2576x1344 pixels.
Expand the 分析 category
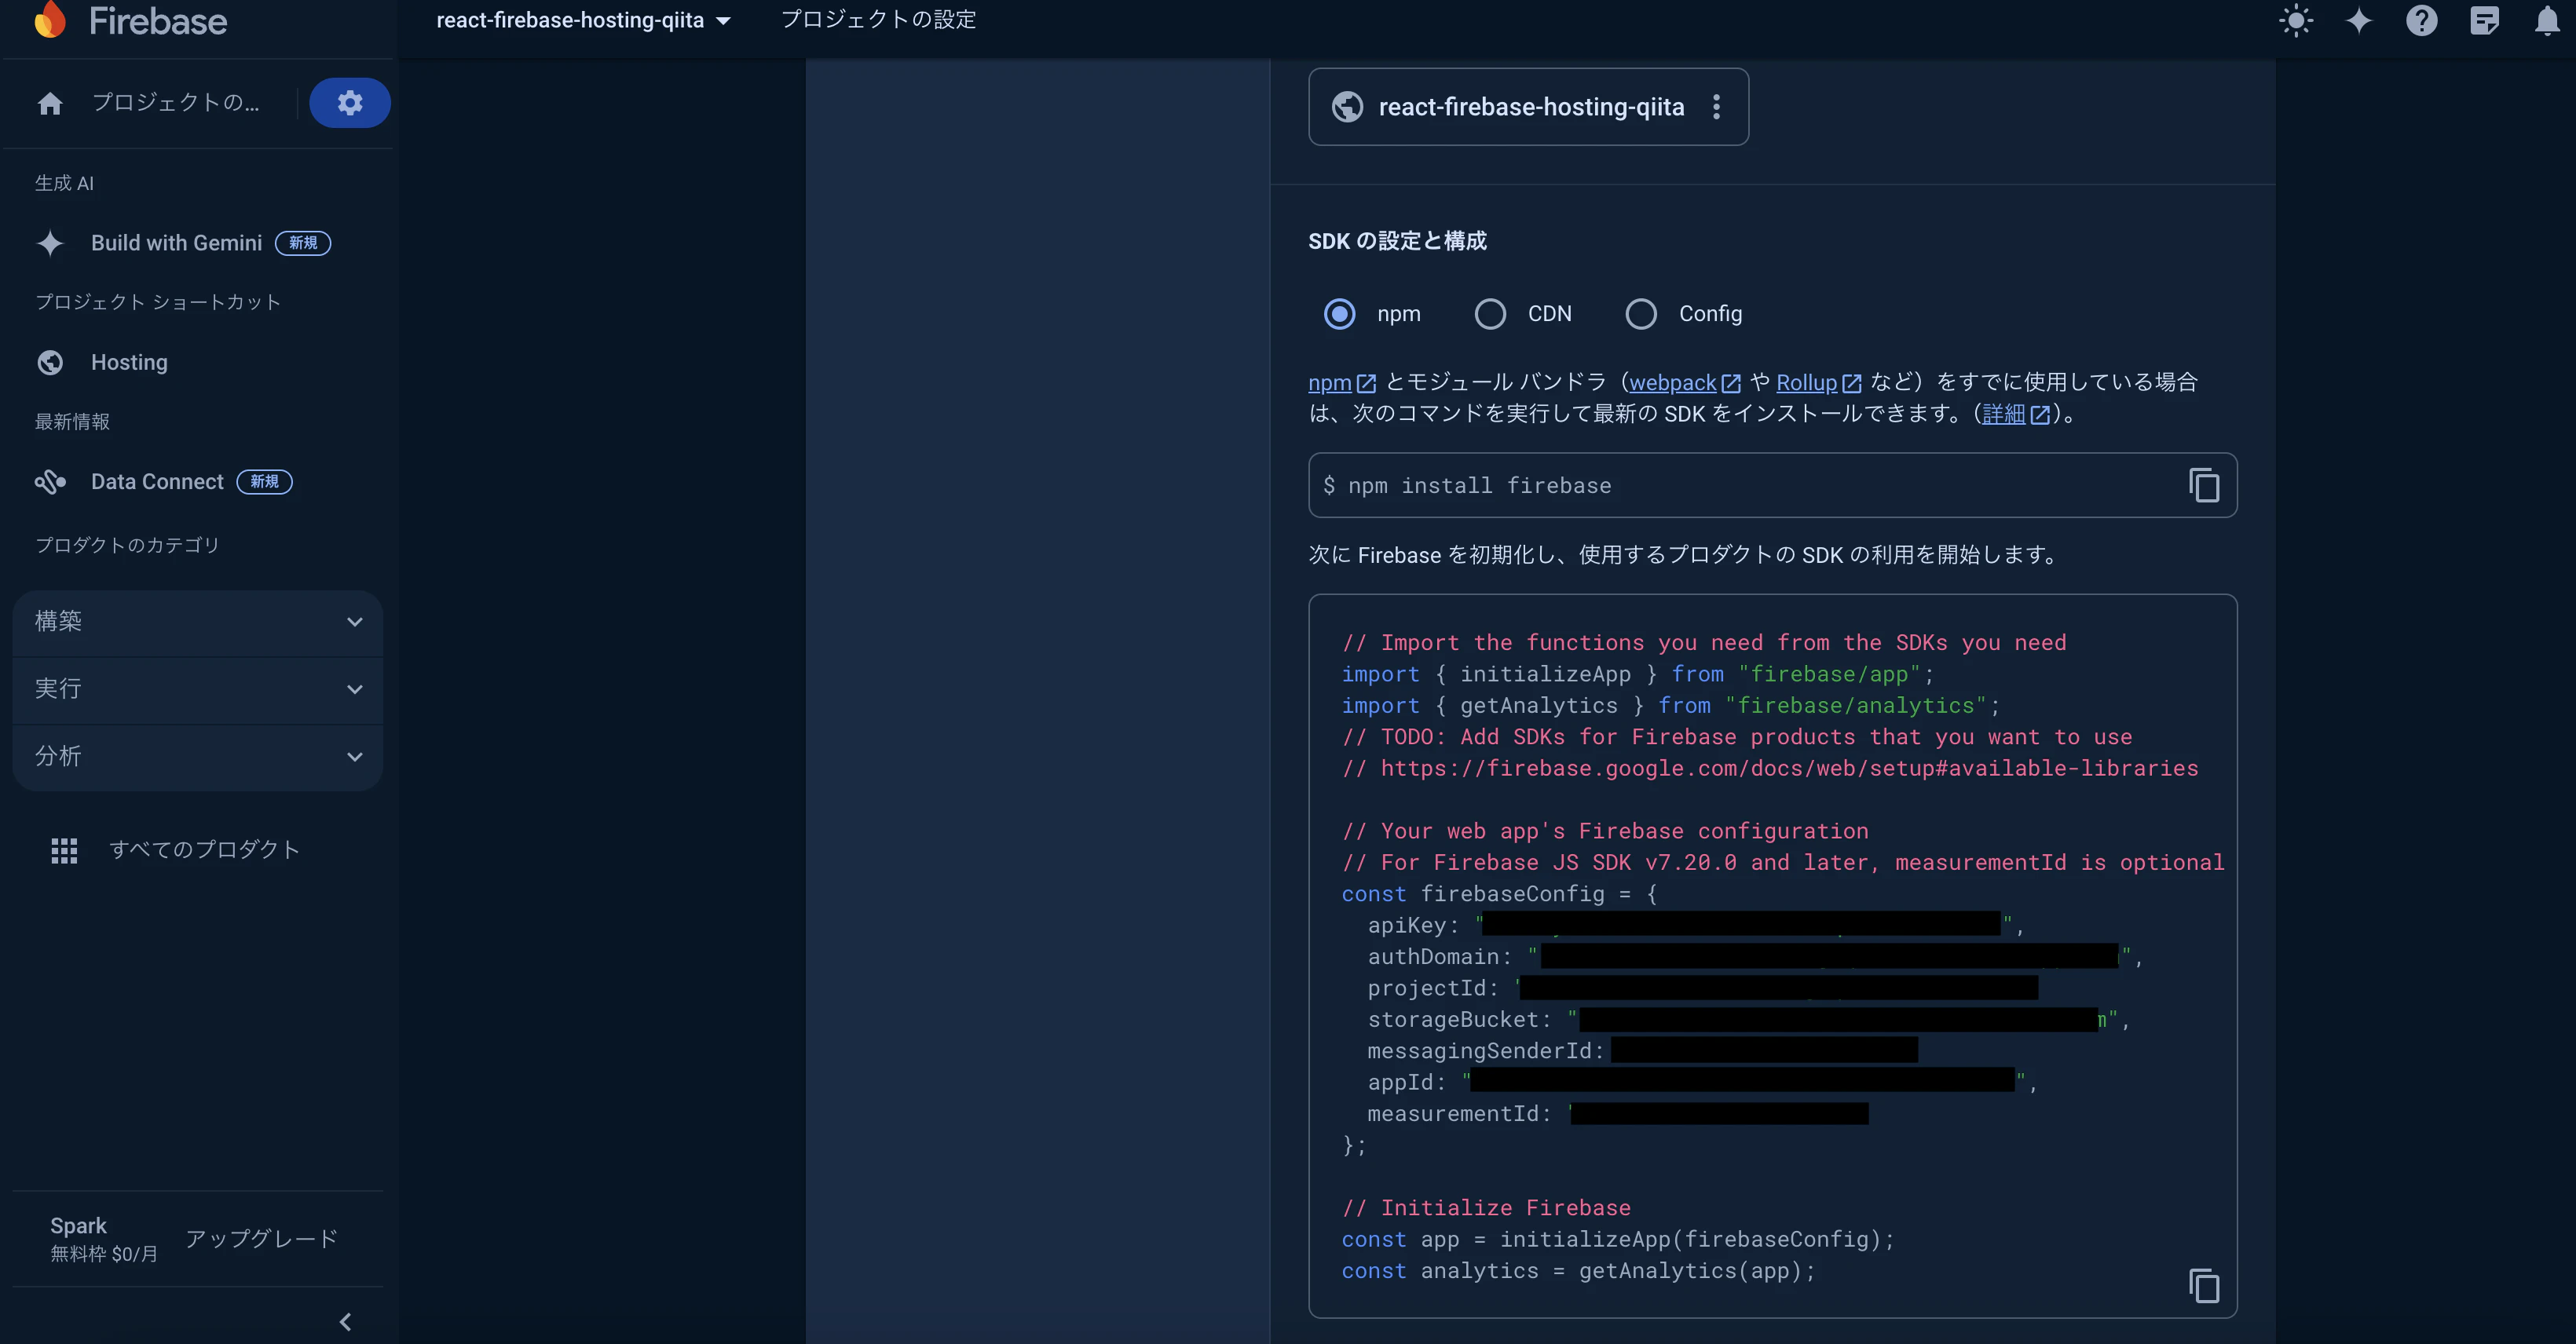click(x=198, y=757)
